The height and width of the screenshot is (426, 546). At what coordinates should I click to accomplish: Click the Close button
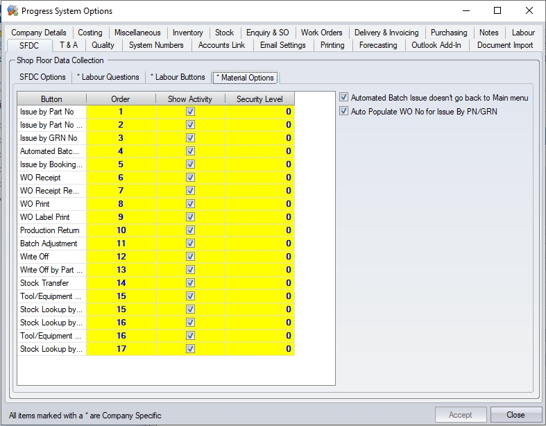click(515, 415)
